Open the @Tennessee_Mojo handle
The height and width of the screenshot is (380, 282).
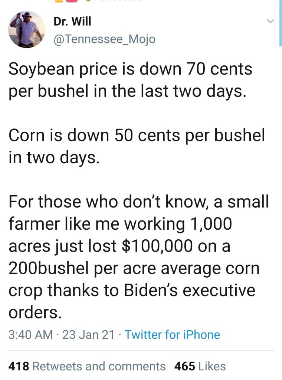pos(104,39)
